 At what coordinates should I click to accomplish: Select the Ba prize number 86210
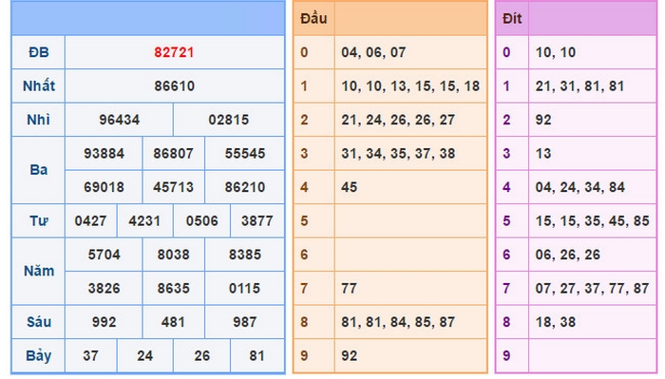pos(245,187)
